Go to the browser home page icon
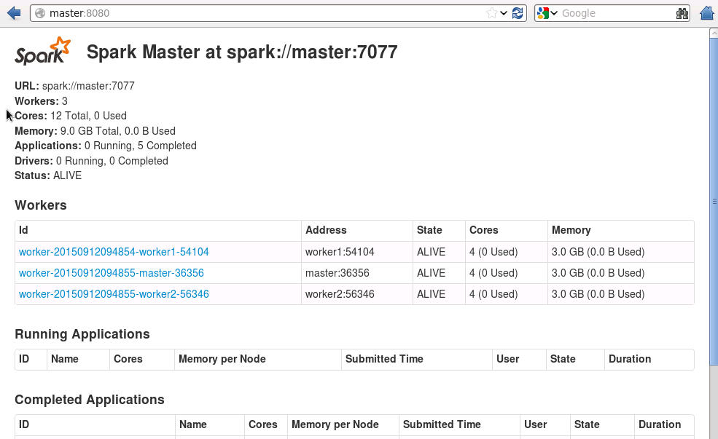This screenshot has height=439, width=718. [708, 13]
